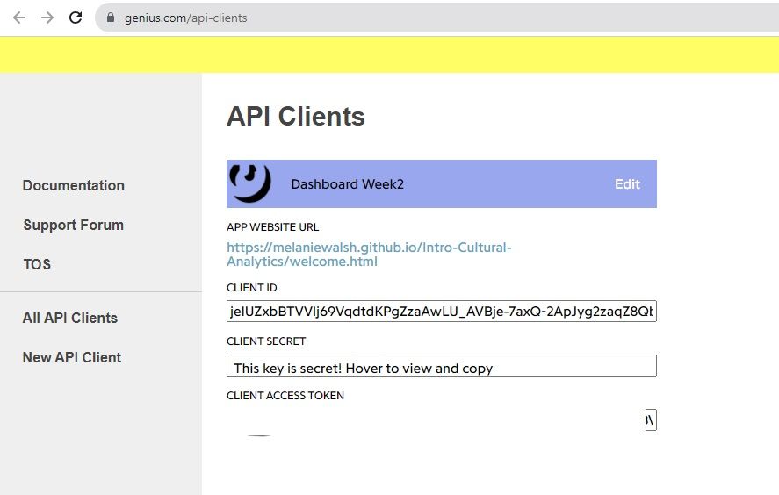Click the CLIENT SECRET label text

(266, 341)
